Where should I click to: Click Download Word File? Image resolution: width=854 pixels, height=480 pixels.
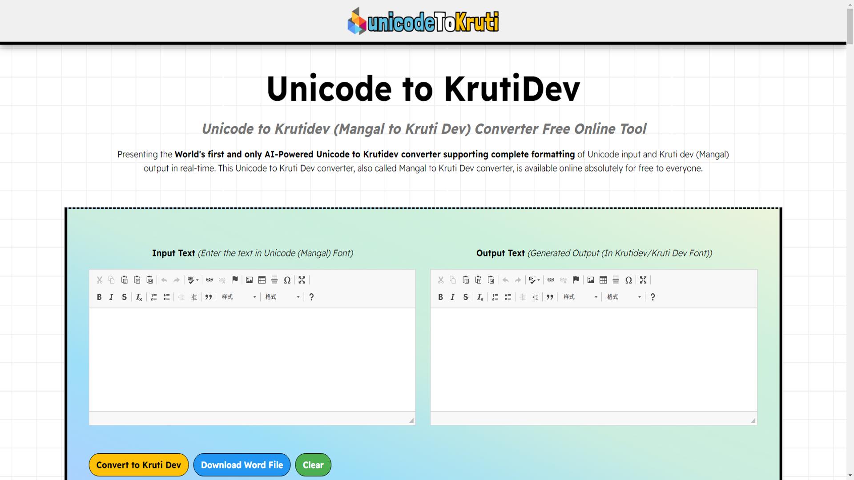[x=242, y=464]
